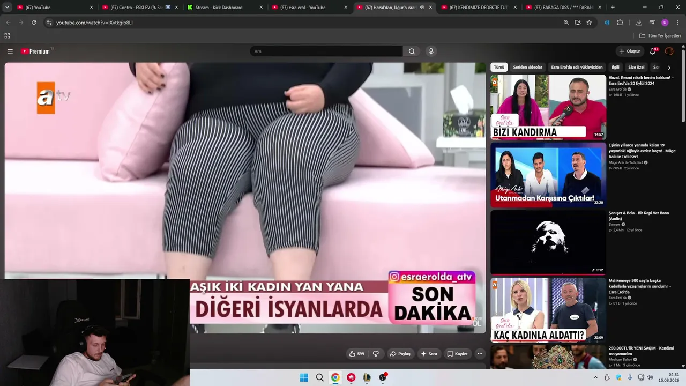Viewport: 686px width, 386px height.
Task: Click the YouTube search magnifier button
Action: click(x=412, y=51)
